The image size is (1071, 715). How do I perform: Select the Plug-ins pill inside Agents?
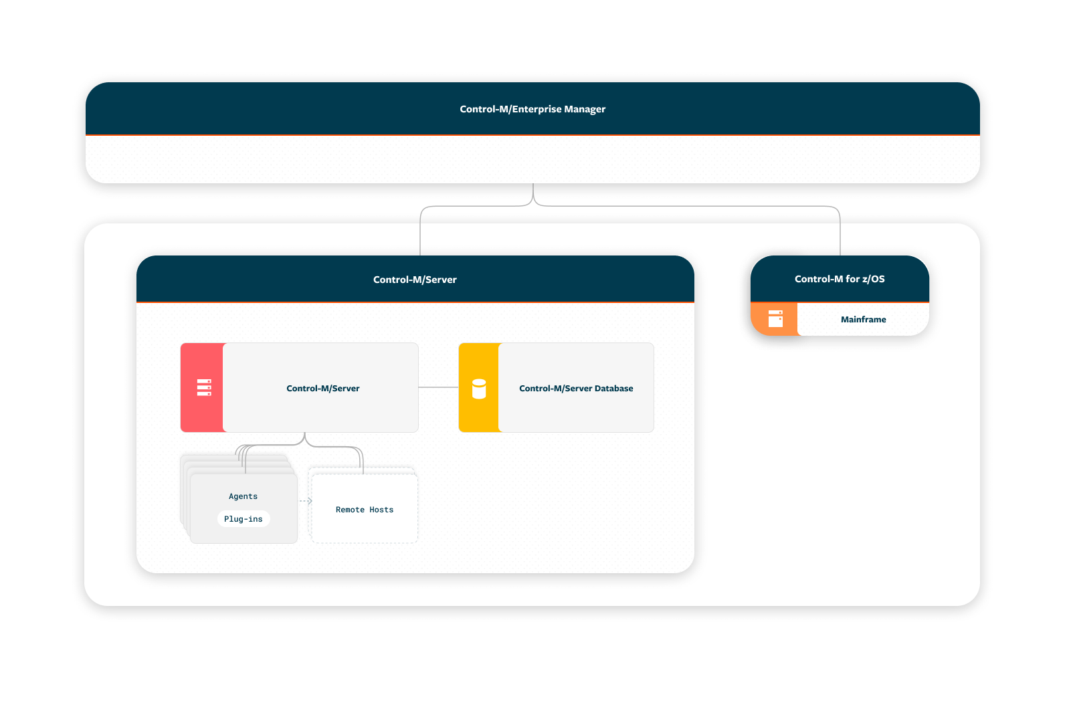click(x=244, y=519)
